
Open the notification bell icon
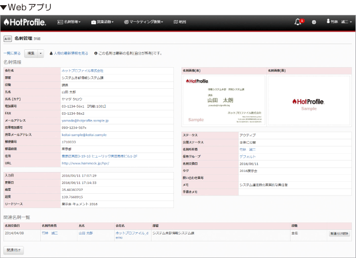coord(297,22)
